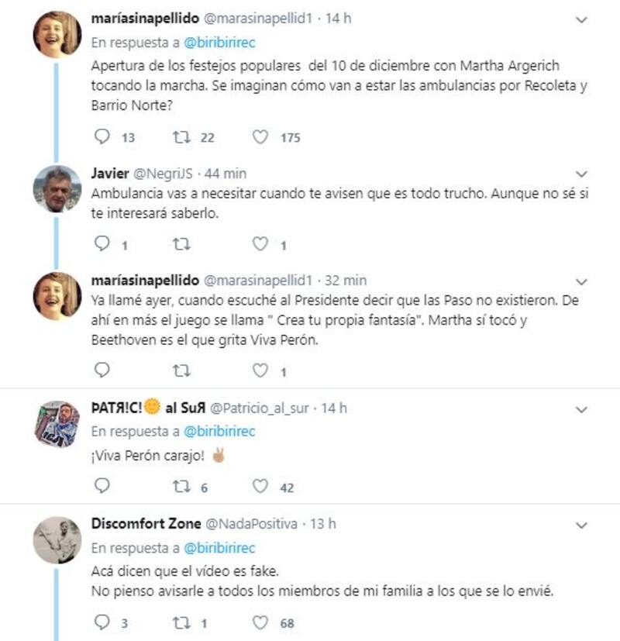
Task: Reply to Javier's ambulancia tweet
Action: click(102, 245)
